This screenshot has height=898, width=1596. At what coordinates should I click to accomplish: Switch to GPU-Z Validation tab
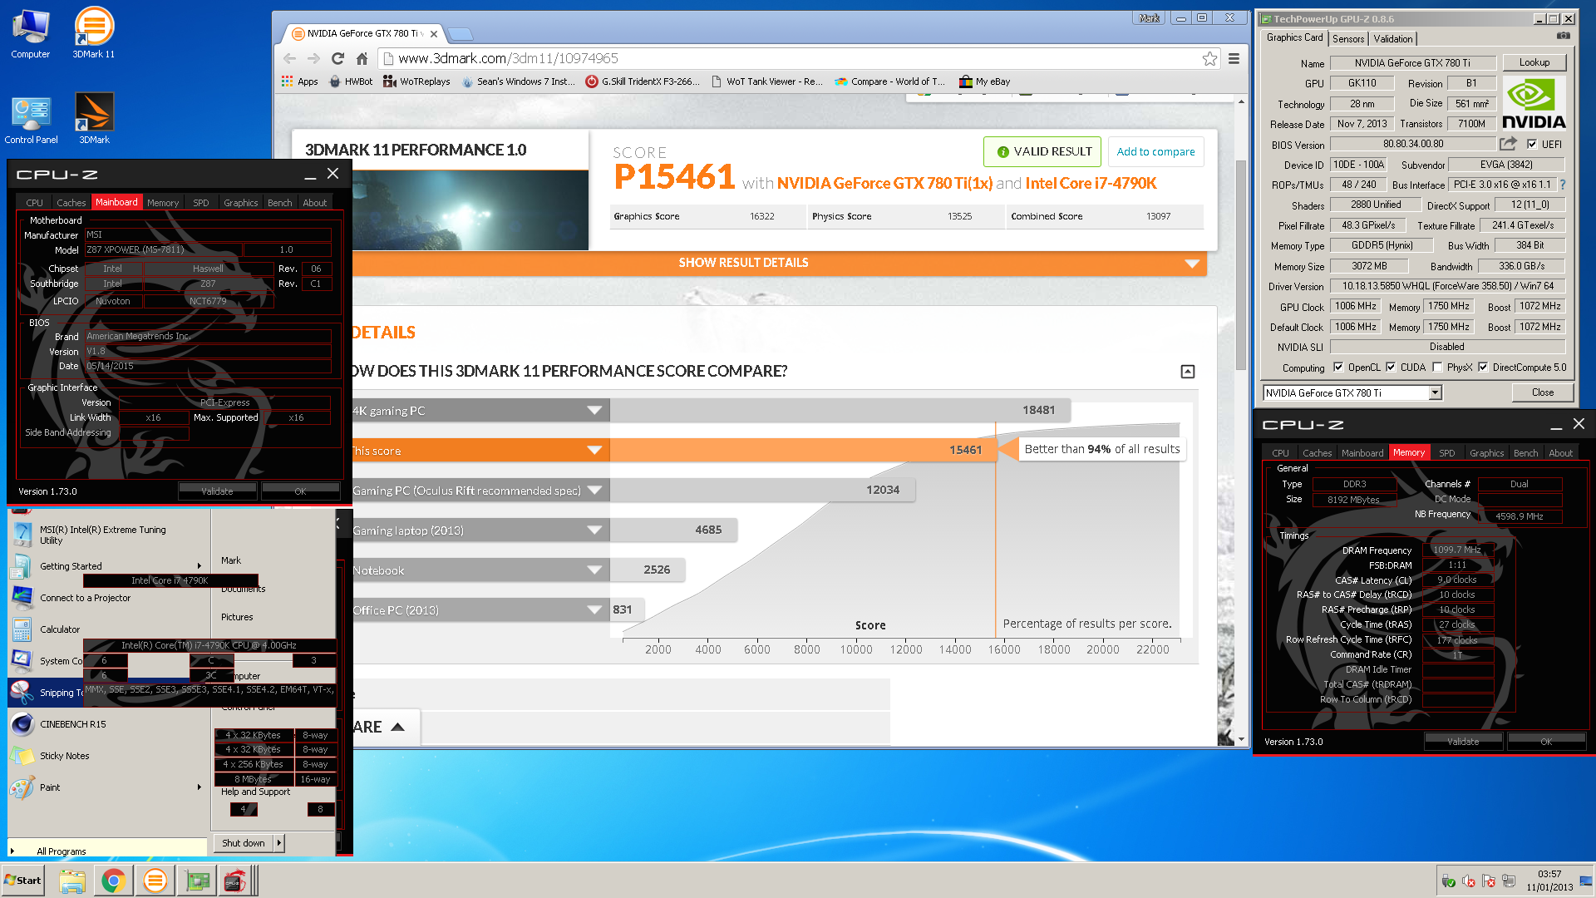(1393, 38)
